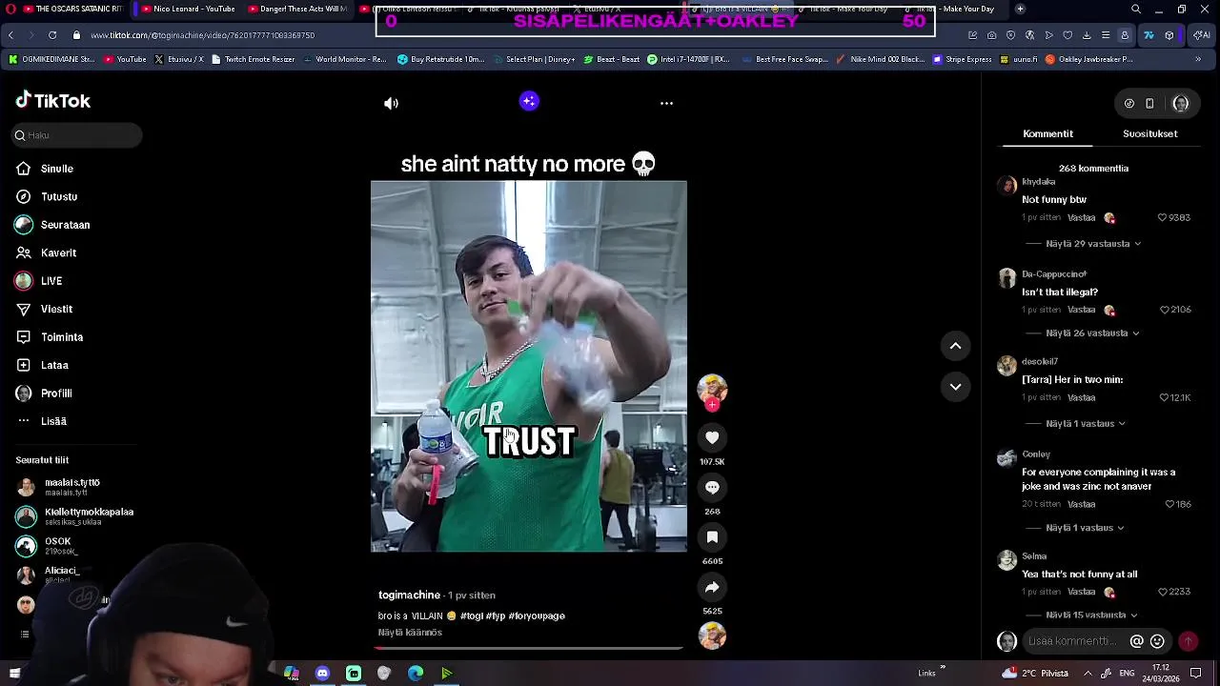Open Profiili in the sidebar
This screenshot has height=686, width=1220.
44,393
